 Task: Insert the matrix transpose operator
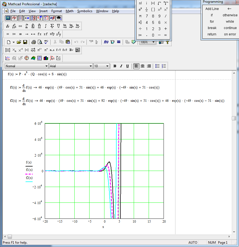click(46, 50)
